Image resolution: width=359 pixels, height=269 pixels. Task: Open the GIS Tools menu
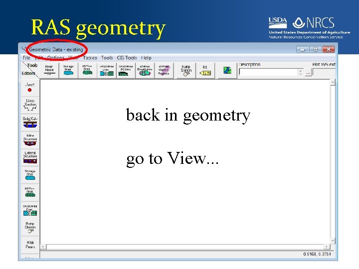pos(127,58)
